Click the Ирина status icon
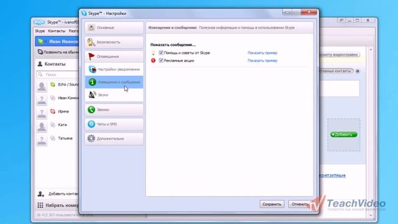Viewport: 398px width, 224px height. [x=53, y=111]
